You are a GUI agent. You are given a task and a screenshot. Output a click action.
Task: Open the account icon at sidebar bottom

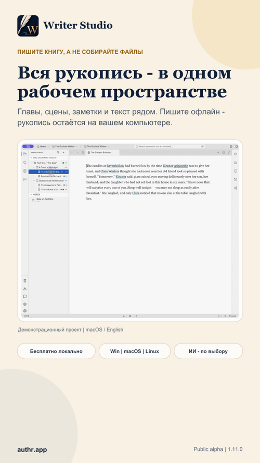pos(25,311)
